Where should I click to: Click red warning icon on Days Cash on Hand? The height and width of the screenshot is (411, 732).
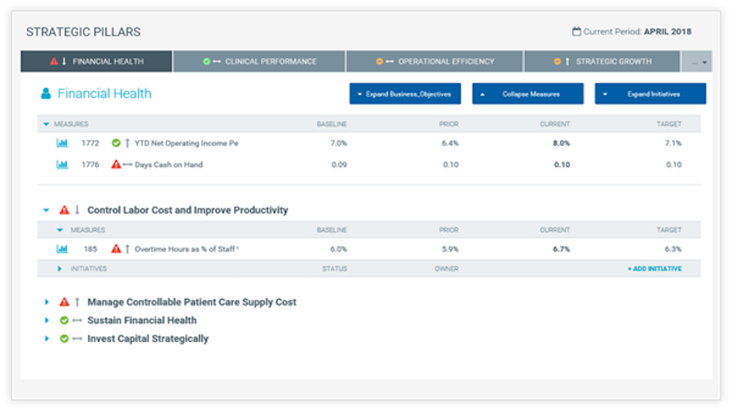coord(116,164)
